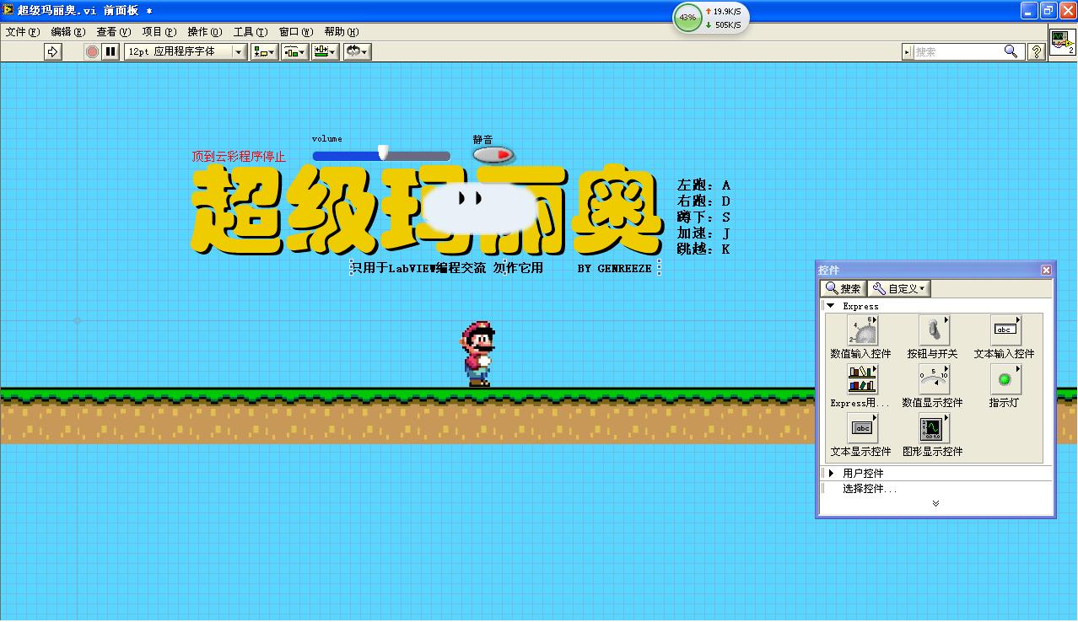Click the Pause button in toolbar
Viewport: 1078px width, 622px height.
(110, 51)
